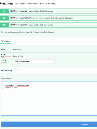The height and width of the screenshot is (129, 97).
Task: Click the 'Sets the next Sequence Number' description
Action: 27,32
